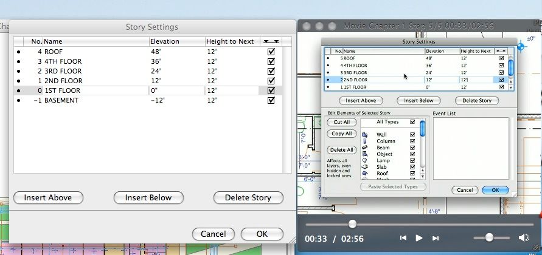Click the 36' elevation of 4TH FLOOR in front dialog
542x255 pixels.
tap(156, 61)
